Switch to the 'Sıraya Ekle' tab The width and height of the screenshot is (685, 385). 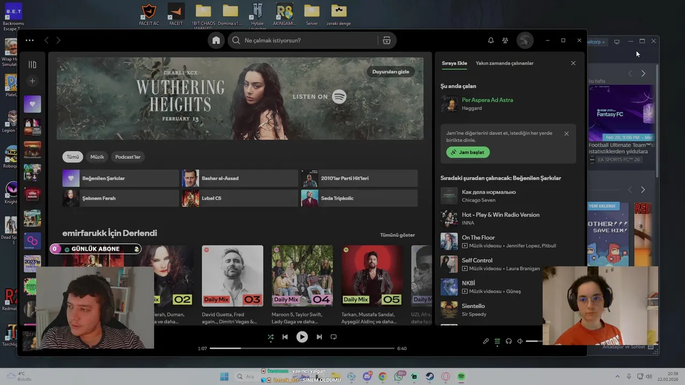coord(454,63)
